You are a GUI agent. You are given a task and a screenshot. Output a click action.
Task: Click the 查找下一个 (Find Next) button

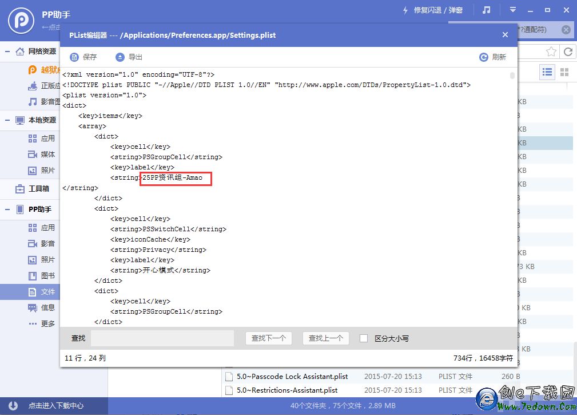click(269, 338)
